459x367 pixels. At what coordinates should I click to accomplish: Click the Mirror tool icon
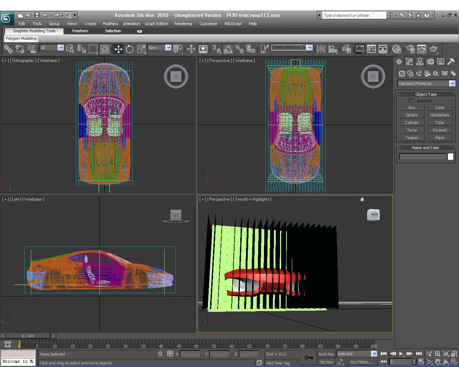[x=321, y=49]
